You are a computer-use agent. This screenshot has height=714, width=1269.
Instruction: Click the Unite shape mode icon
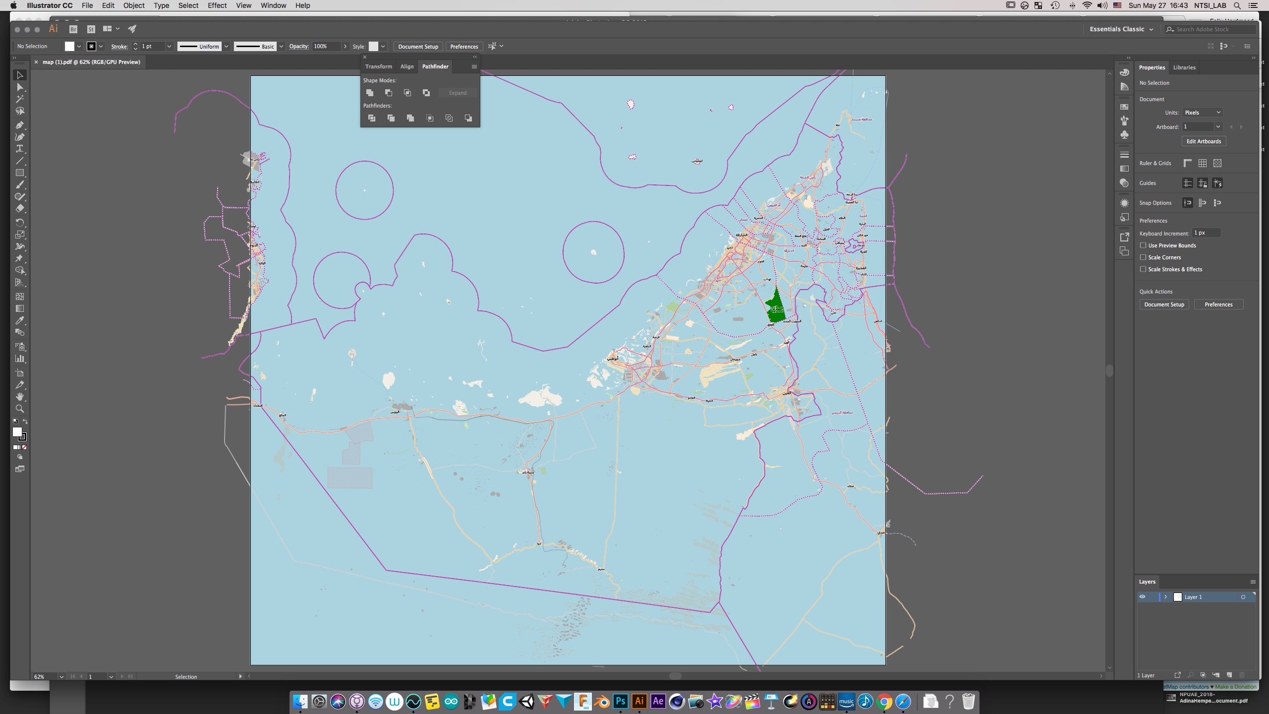tap(369, 93)
